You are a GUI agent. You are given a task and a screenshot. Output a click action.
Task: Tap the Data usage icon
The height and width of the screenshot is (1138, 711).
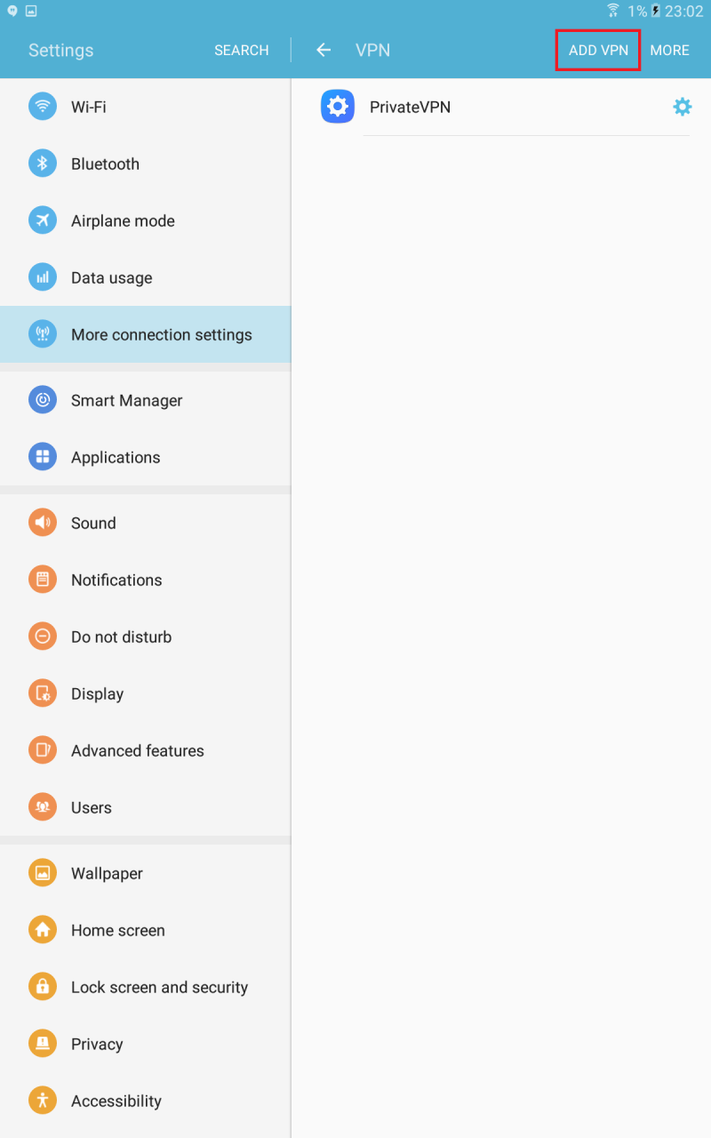(43, 277)
